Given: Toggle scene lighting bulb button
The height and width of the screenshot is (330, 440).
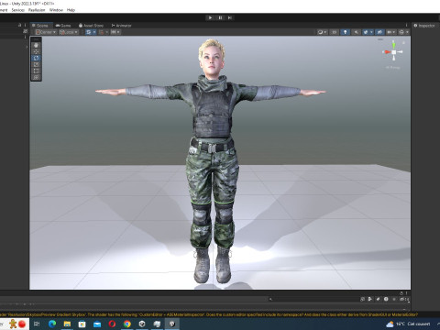Looking at the screenshot, I should click(346, 32).
